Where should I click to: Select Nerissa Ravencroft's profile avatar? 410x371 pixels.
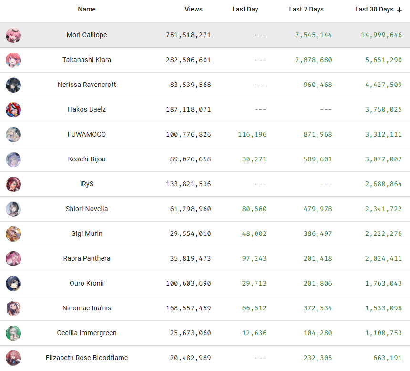click(13, 85)
